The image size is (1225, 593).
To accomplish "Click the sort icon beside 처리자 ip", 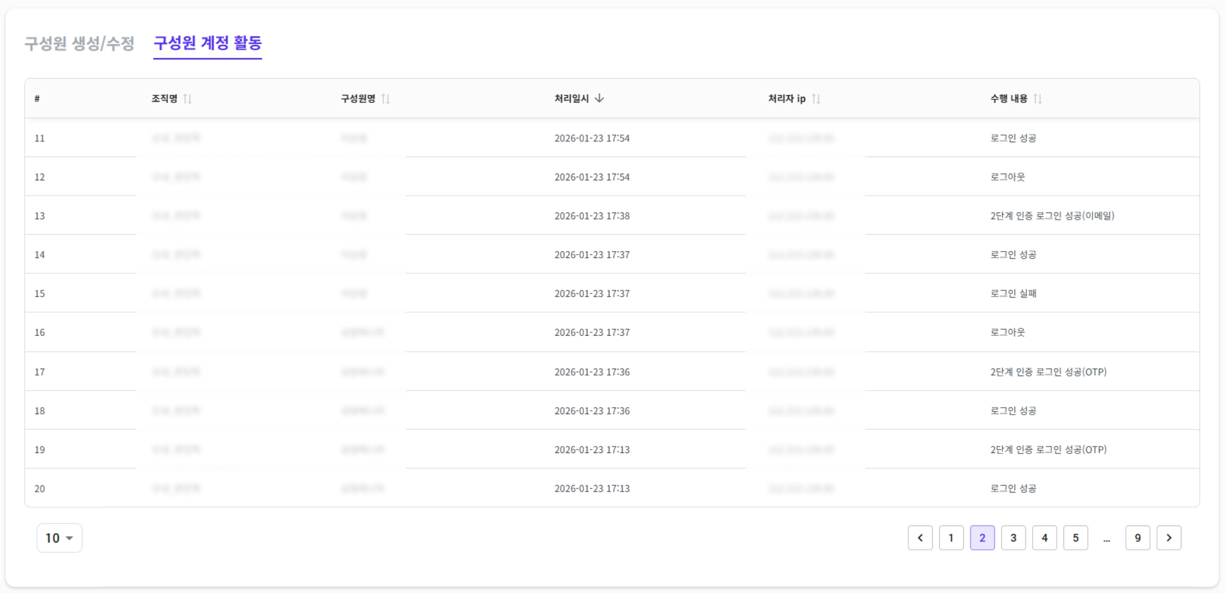I will click(x=816, y=99).
